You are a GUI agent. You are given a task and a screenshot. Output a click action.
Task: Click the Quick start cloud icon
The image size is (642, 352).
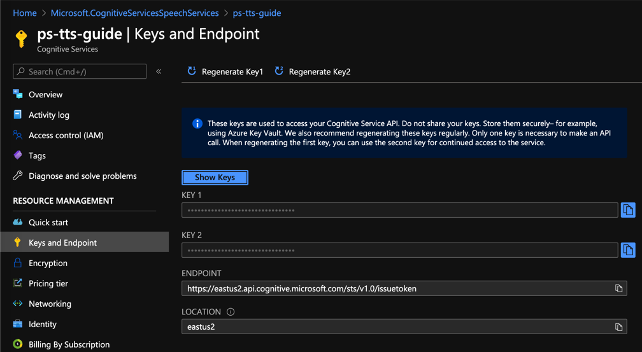(18, 222)
